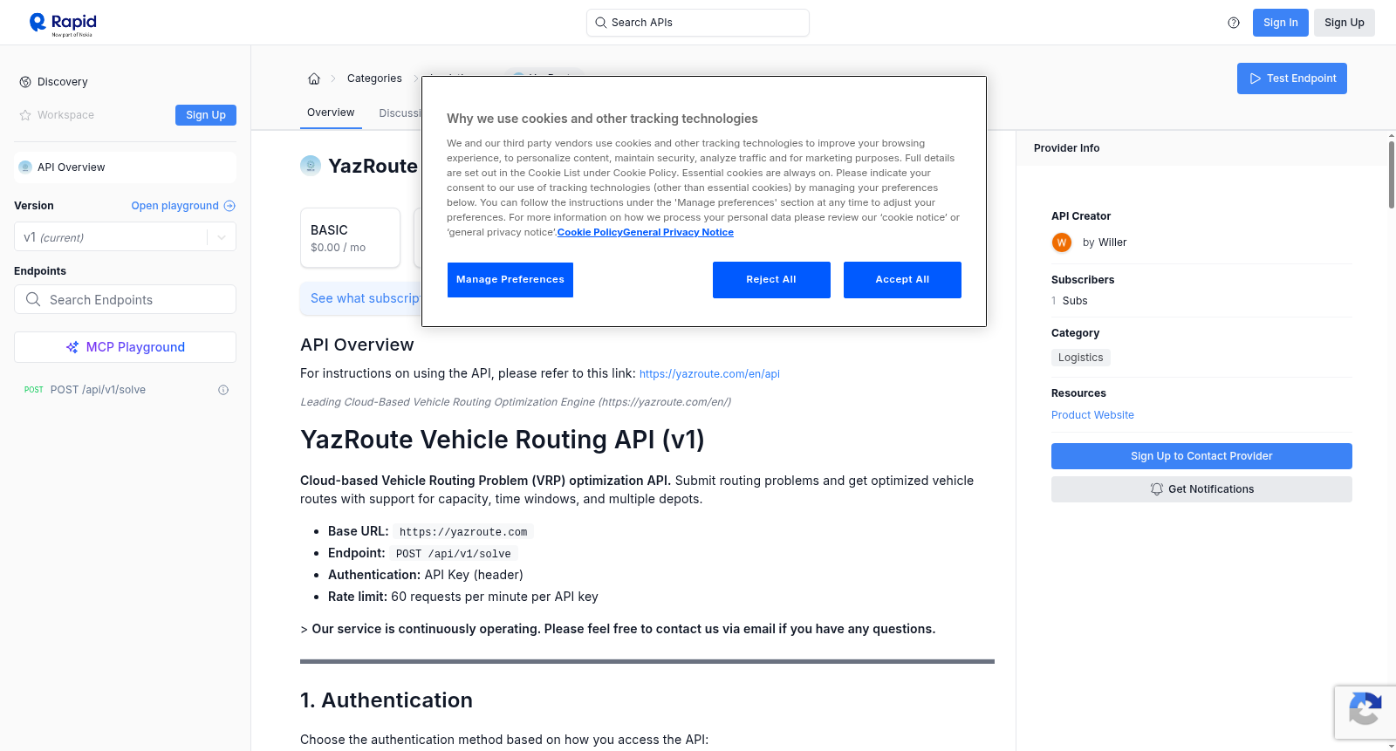
Task: Click the Discovery compass icon
Action: [x=25, y=82]
